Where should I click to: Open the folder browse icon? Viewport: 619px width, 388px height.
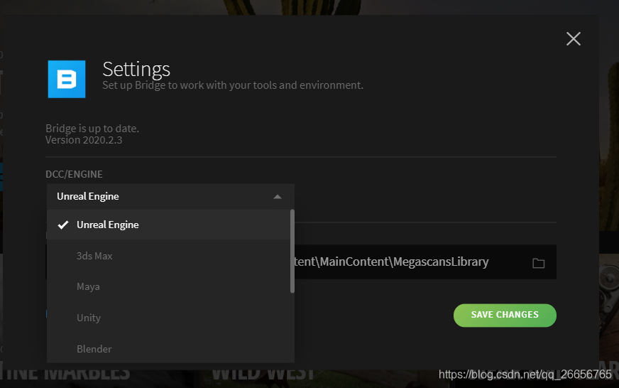(x=539, y=263)
